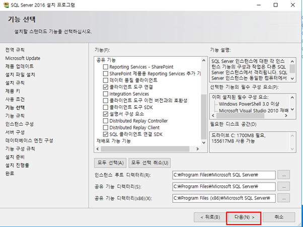303x227 pixels.
Task: Select 기능 규칙 step in sidebar
Action: coord(15,116)
